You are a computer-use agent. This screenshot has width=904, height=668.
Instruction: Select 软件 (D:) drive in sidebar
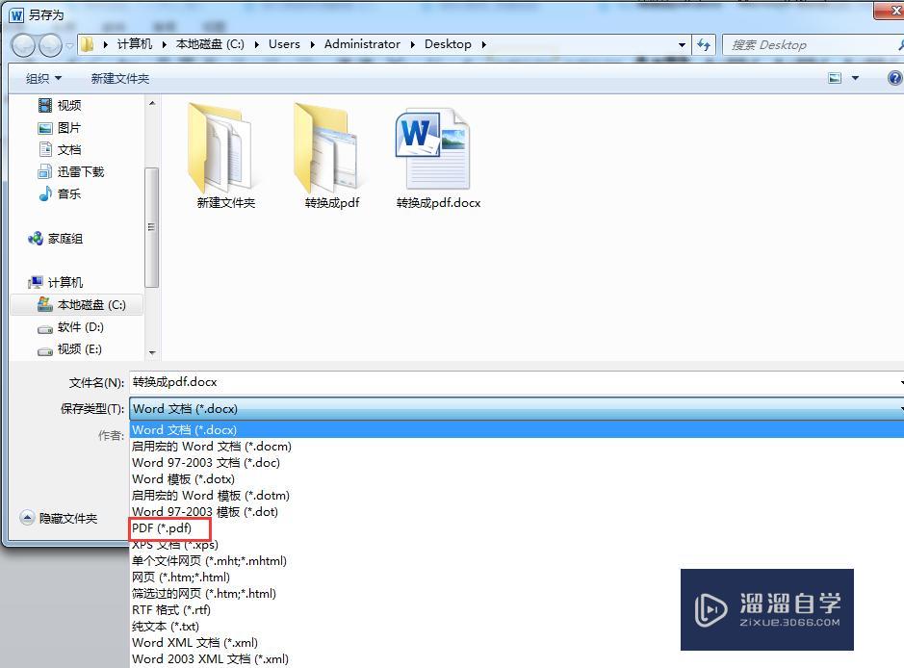pos(71,327)
